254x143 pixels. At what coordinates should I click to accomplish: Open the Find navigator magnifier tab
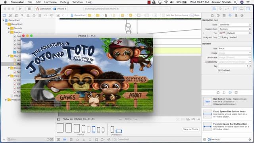pos(22,15)
